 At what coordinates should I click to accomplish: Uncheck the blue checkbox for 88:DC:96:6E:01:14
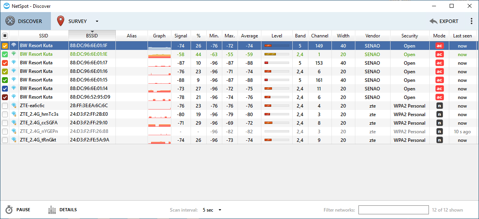5,88
